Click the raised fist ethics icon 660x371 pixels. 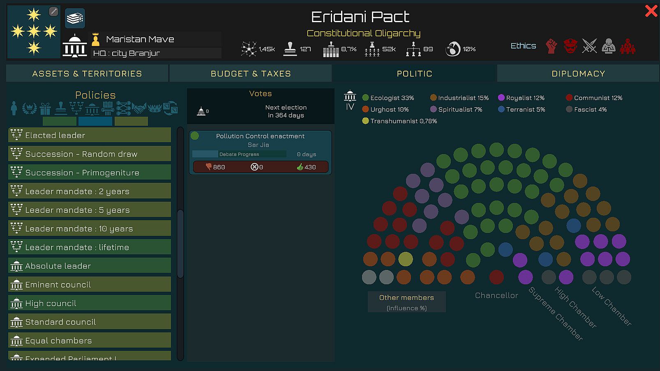point(551,46)
